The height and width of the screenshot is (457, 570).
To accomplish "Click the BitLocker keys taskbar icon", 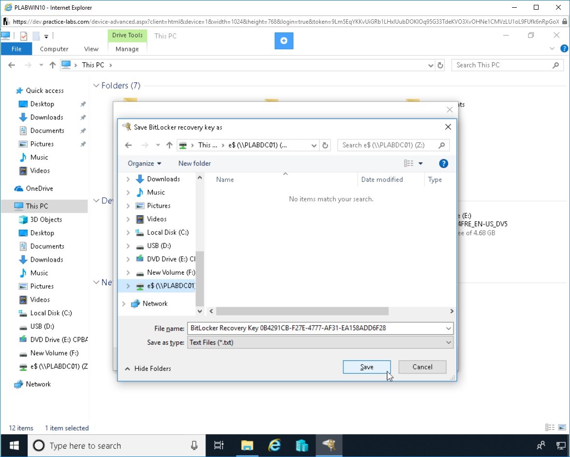I will (329, 445).
